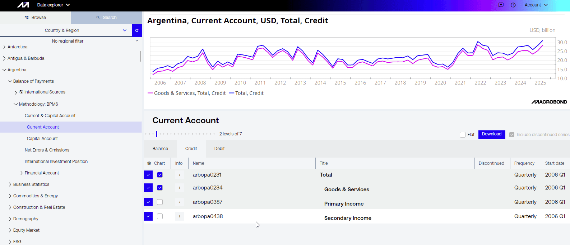Open the Account menu
Screen dimensions: 570x245
[x=536, y=5]
